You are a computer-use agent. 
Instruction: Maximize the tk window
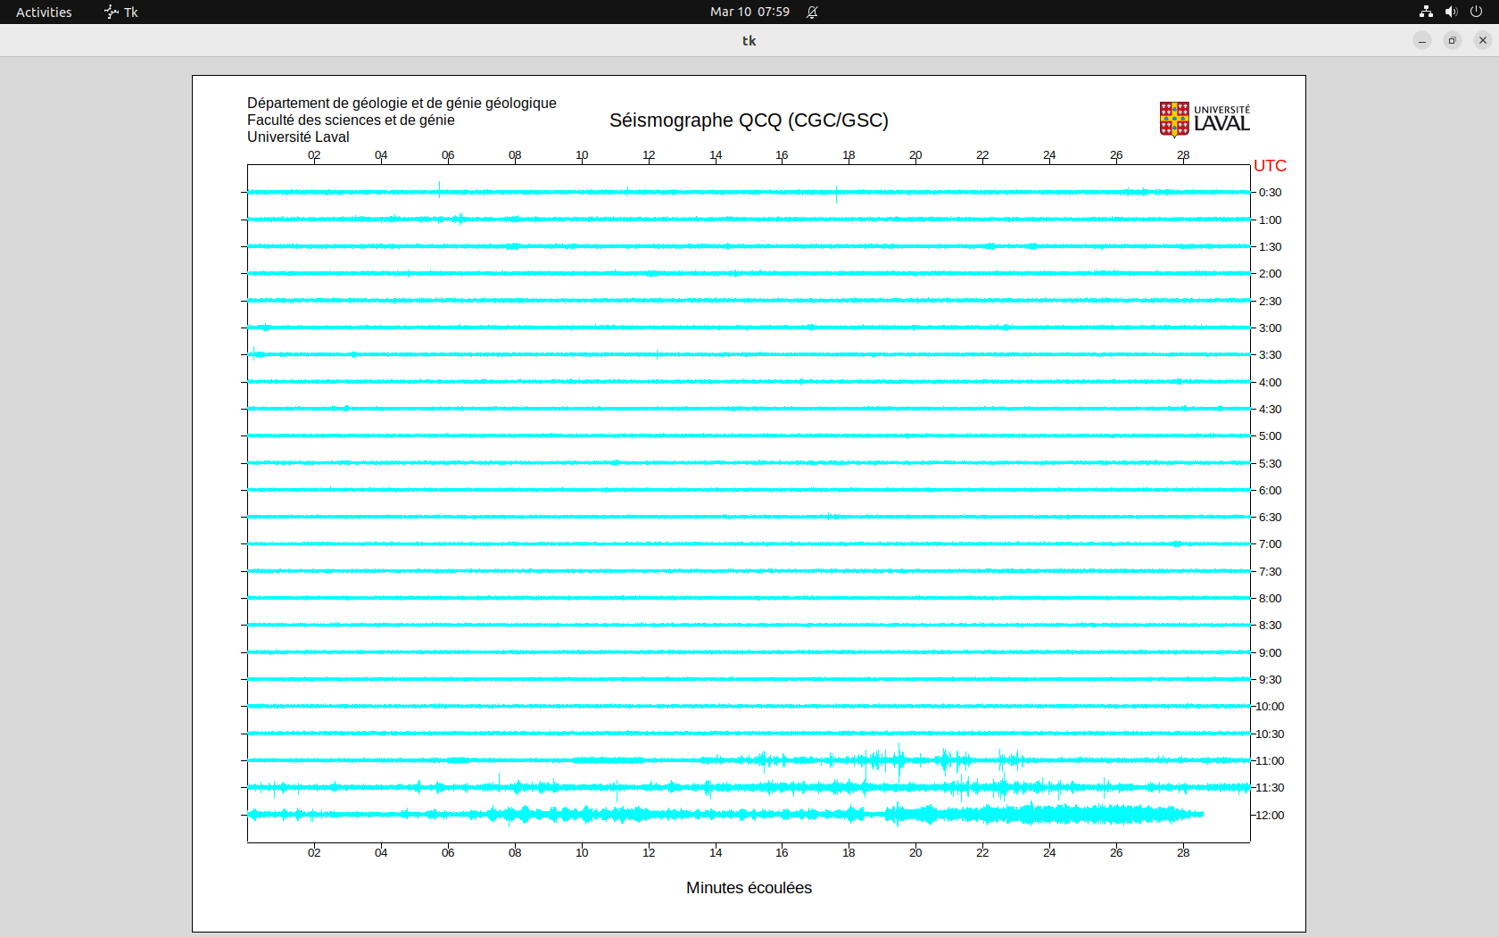point(1453,40)
